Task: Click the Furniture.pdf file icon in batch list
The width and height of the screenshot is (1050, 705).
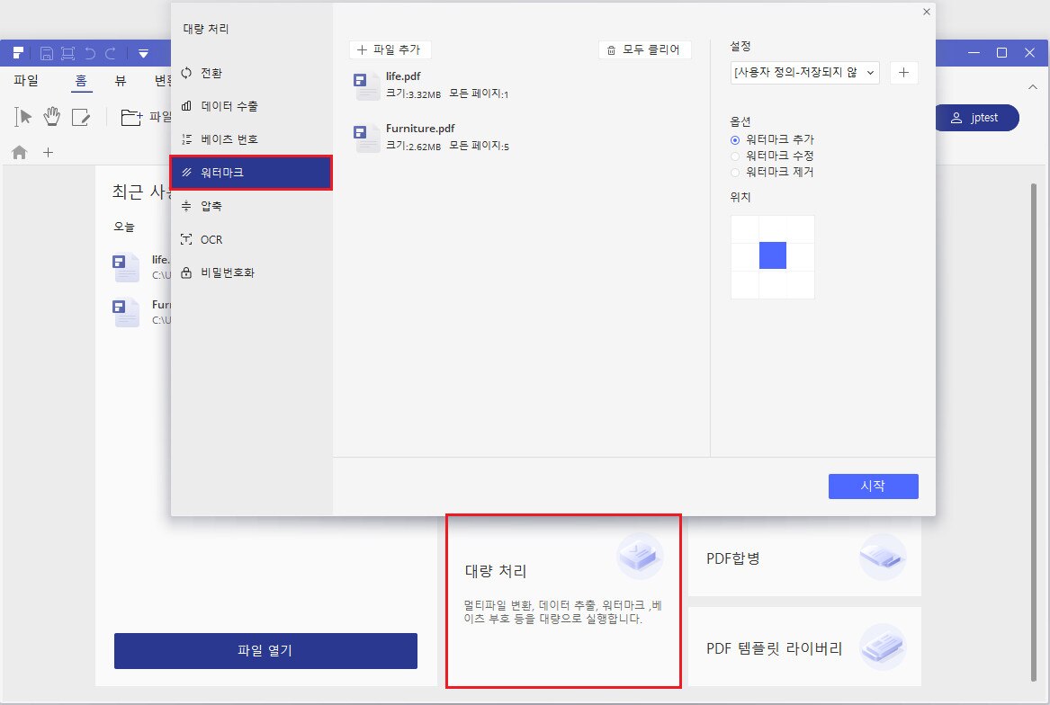Action: (x=366, y=138)
